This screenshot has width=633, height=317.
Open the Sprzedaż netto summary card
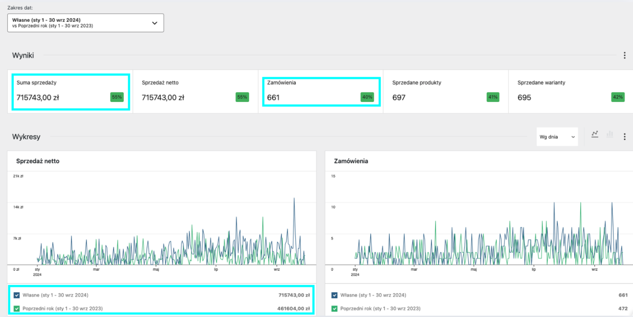[x=195, y=92]
